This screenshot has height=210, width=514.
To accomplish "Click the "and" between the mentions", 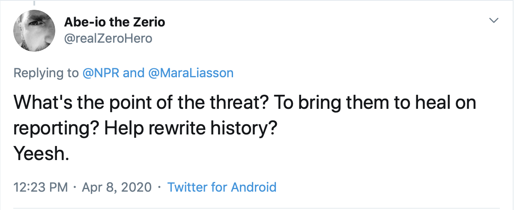I will [134, 73].
